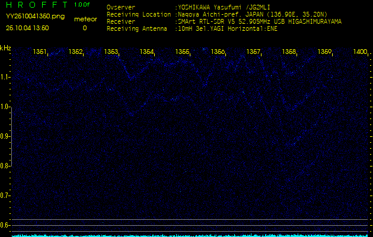This screenshot has height=237, width=373.
Task: Select the YY2510041350.png filename text
Action: 28,17
